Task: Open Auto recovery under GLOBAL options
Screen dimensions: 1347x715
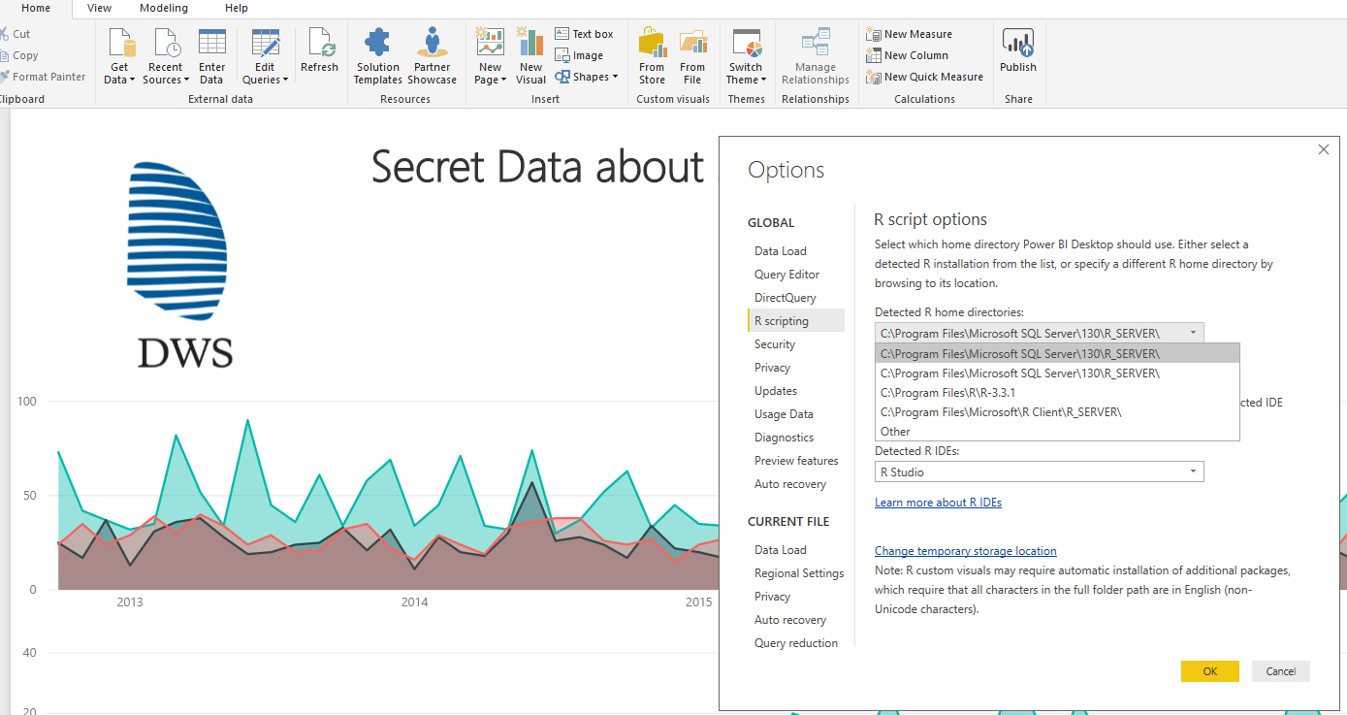Action: tap(790, 484)
